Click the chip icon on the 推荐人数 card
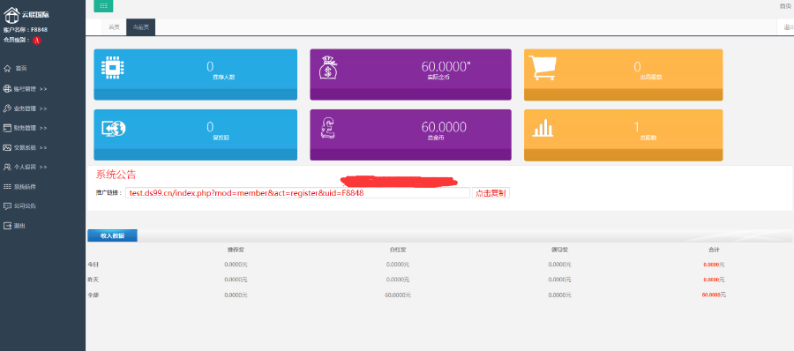 113,68
